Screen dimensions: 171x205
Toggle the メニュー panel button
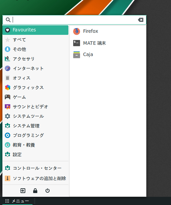tap(17, 201)
